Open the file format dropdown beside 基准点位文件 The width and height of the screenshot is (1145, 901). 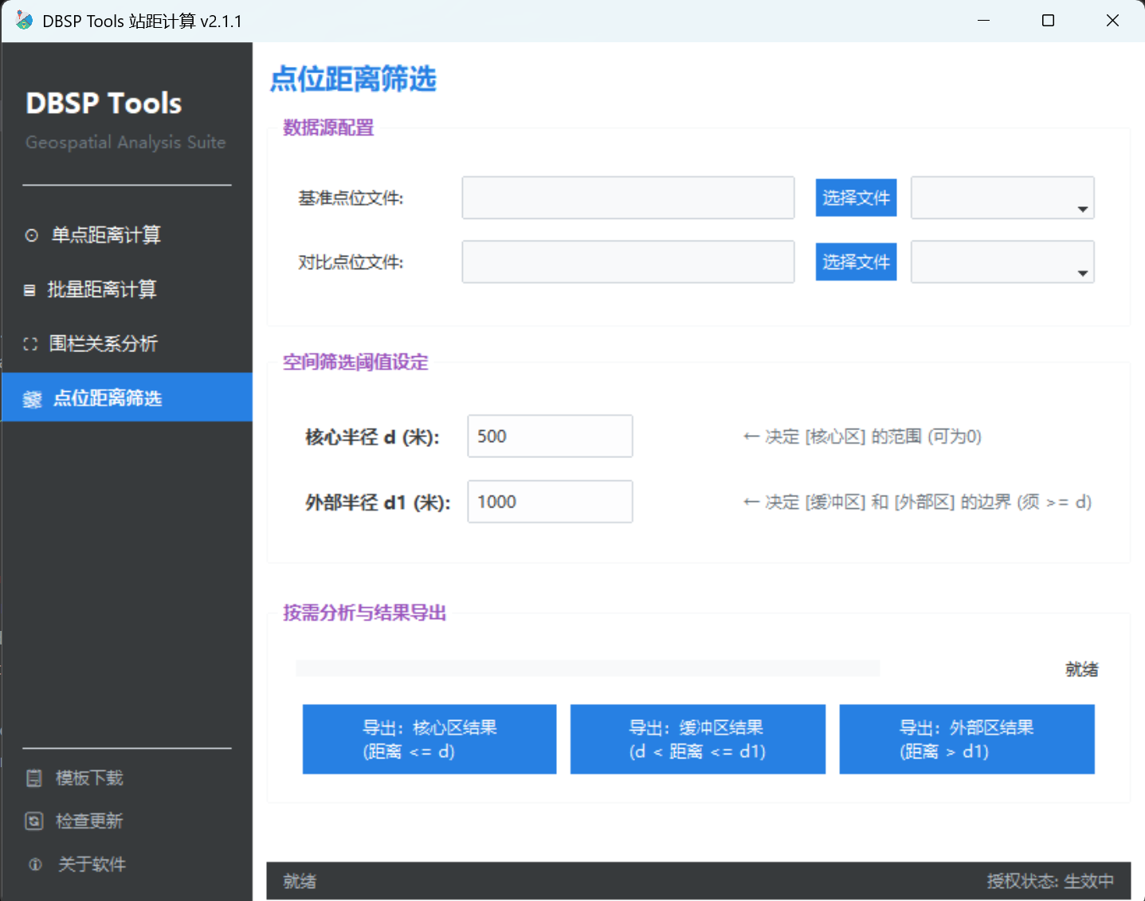pyautogui.click(x=1082, y=209)
